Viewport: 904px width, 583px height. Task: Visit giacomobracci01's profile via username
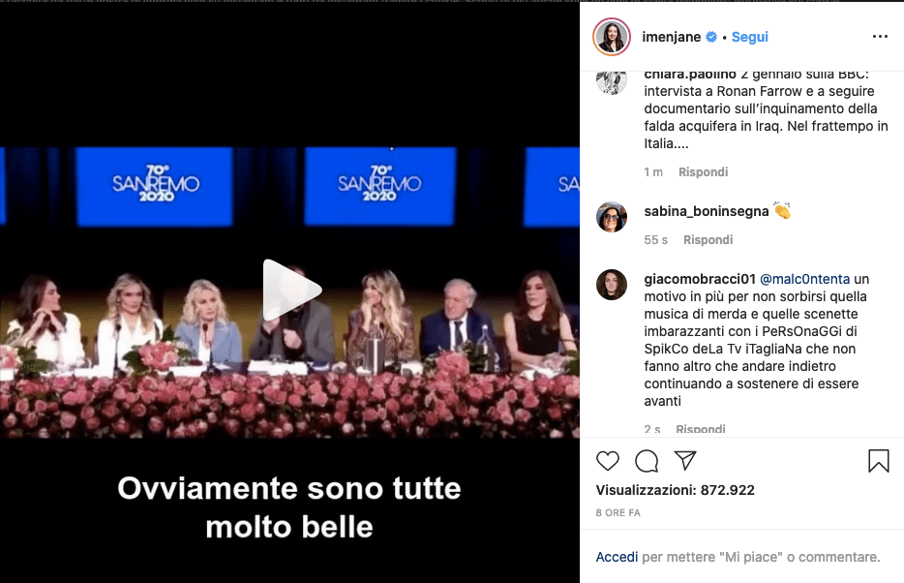click(x=700, y=279)
